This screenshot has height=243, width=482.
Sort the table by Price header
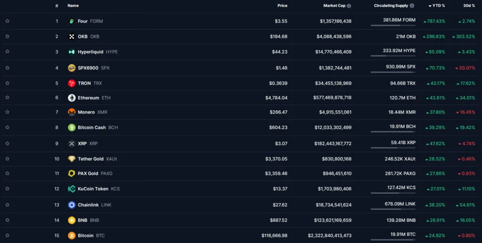click(282, 6)
